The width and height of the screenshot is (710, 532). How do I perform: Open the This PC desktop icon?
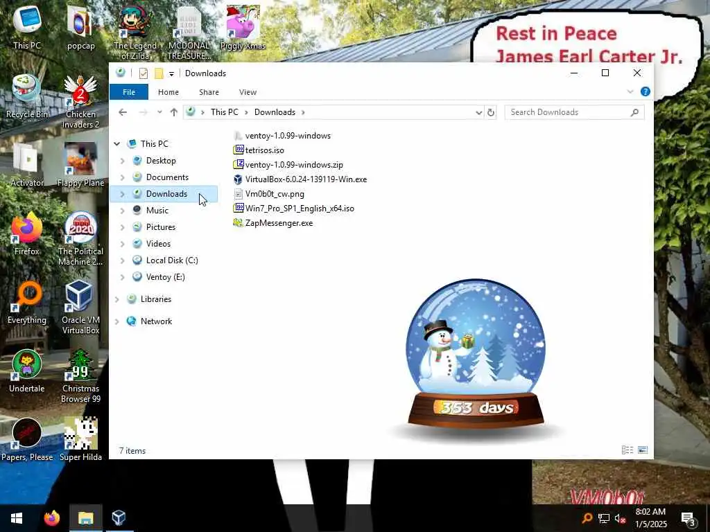click(x=27, y=27)
